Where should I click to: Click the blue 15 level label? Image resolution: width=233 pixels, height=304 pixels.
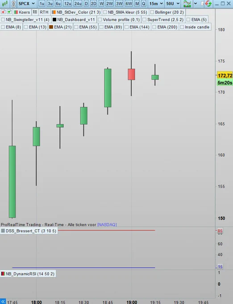[220, 267]
